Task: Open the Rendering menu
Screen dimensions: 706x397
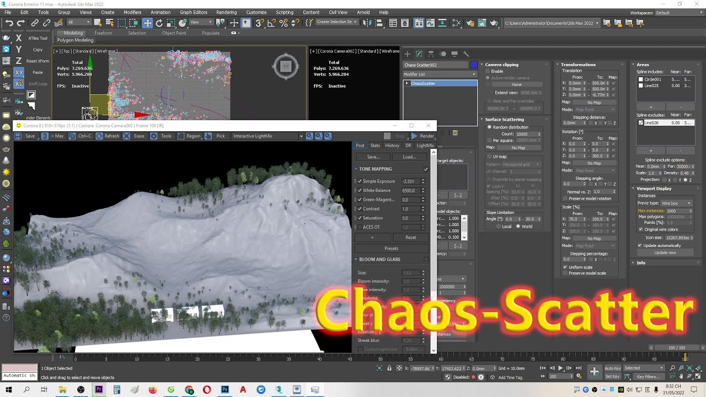Action: tap(226, 12)
